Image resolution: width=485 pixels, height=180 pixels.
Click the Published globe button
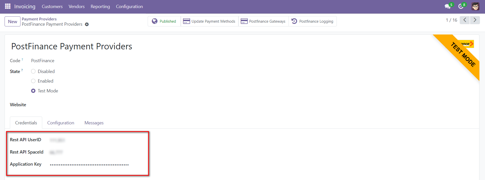(x=164, y=21)
